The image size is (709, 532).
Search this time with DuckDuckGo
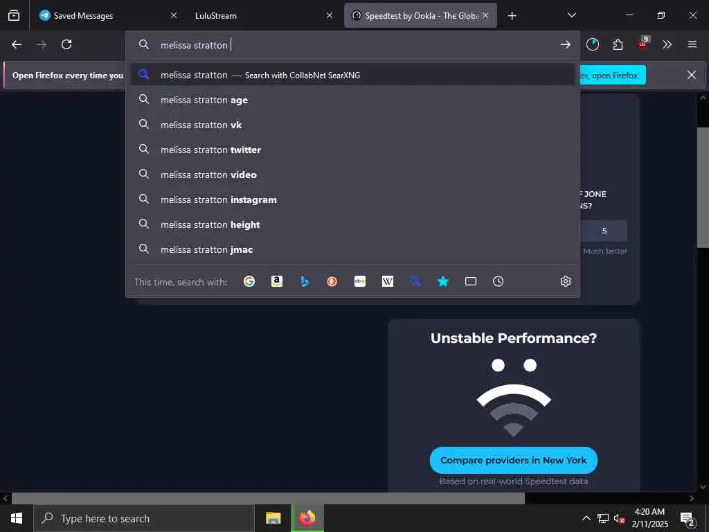[x=332, y=281]
